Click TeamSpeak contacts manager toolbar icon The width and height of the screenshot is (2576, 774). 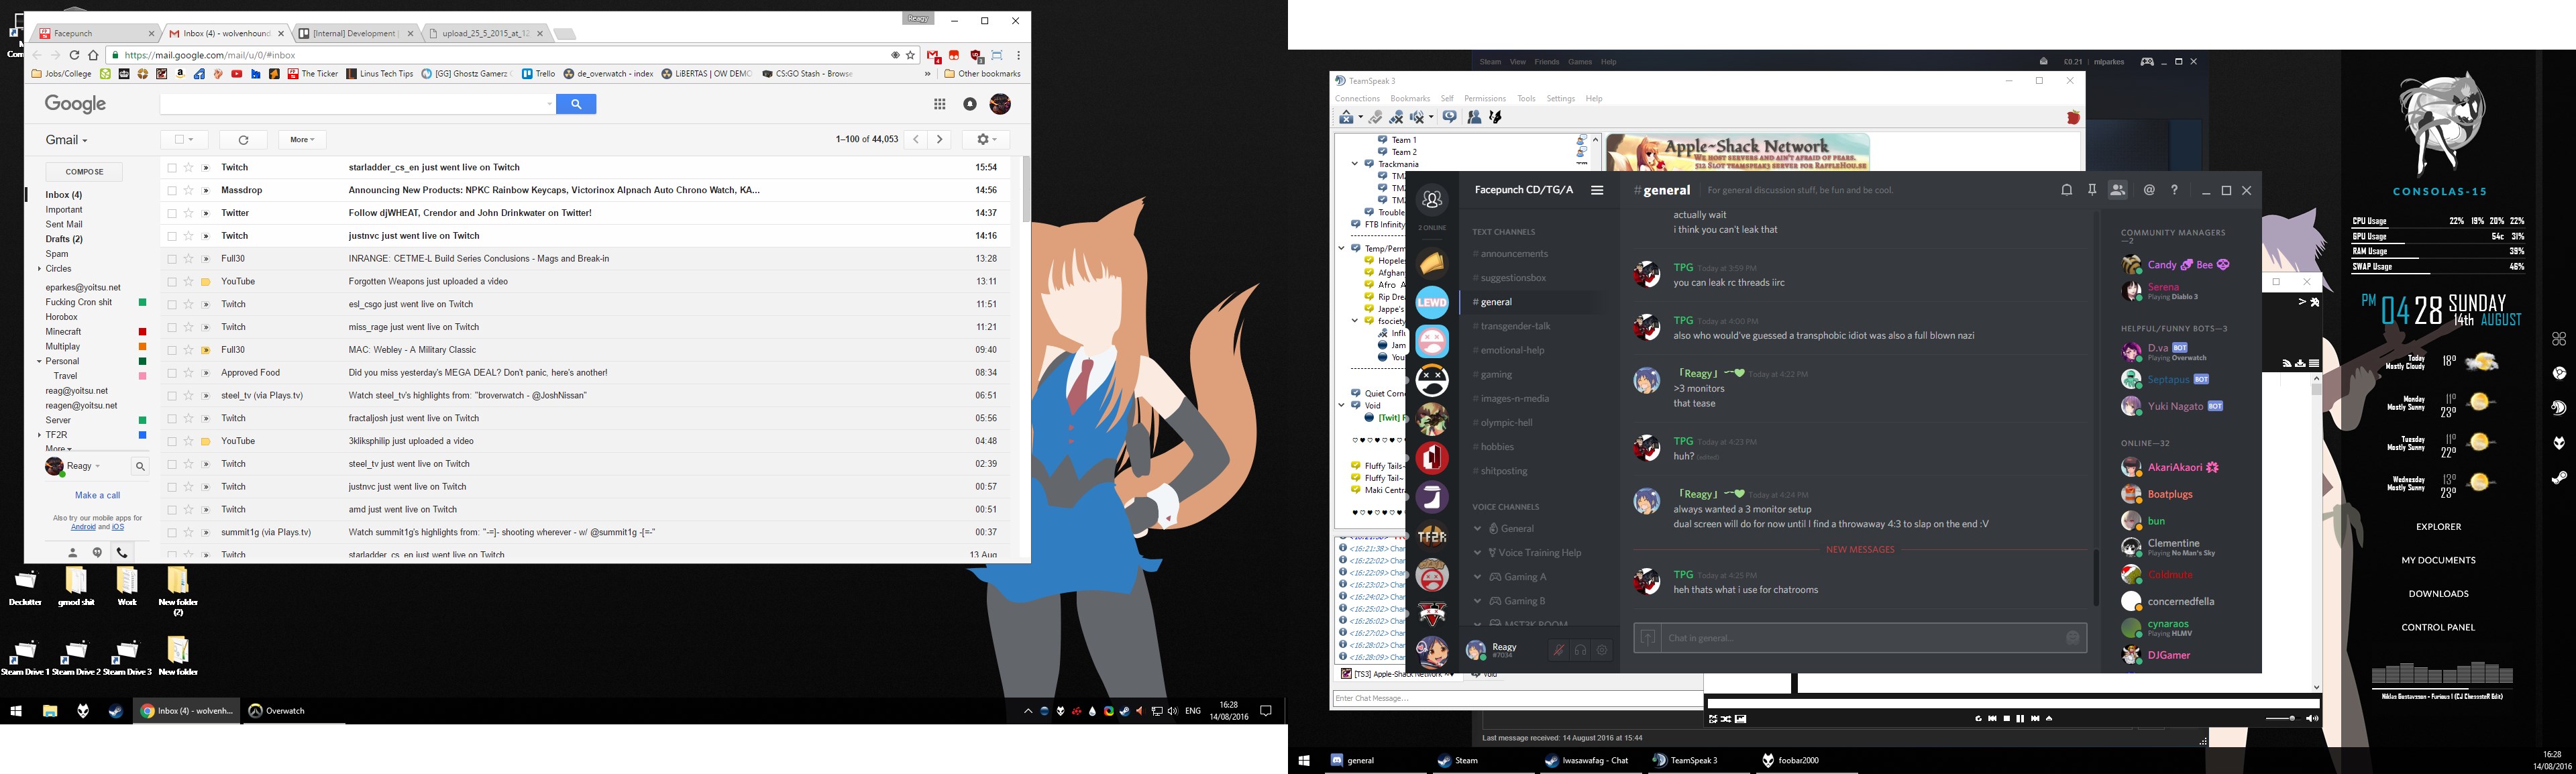click(x=1474, y=117)
